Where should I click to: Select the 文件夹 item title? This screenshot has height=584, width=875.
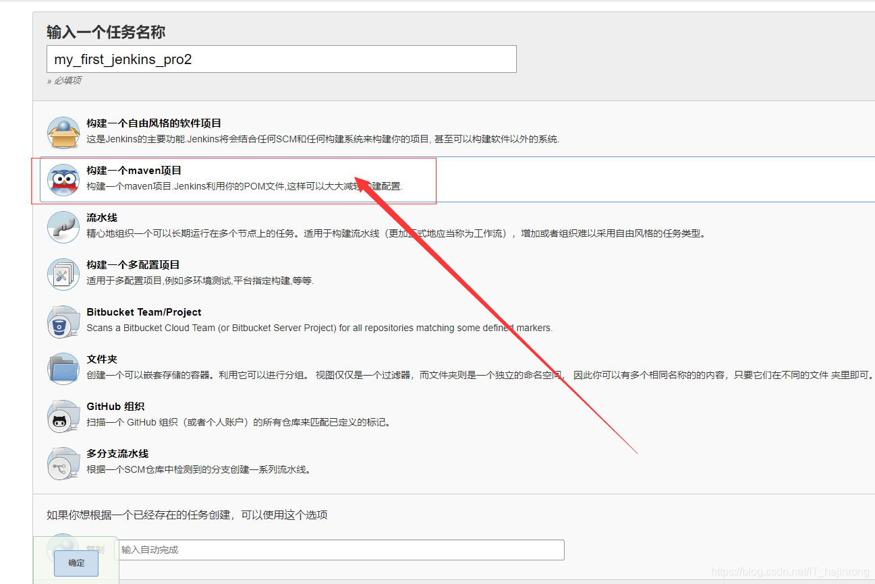(x=102, y=359)
